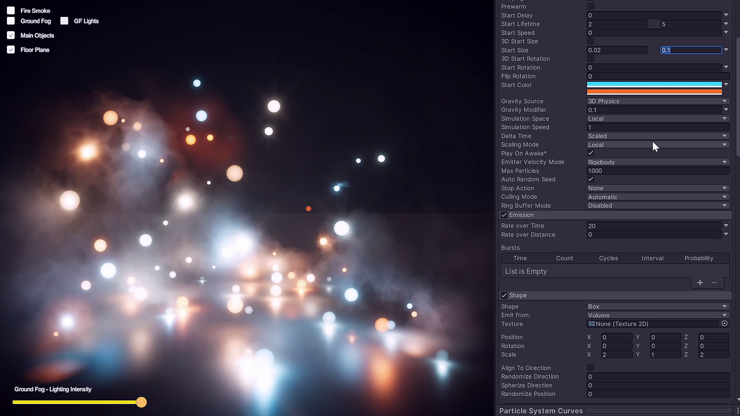Enable the Ground Fog checkbox
Viewport: 740px width, 416px height.
point(11,21)
